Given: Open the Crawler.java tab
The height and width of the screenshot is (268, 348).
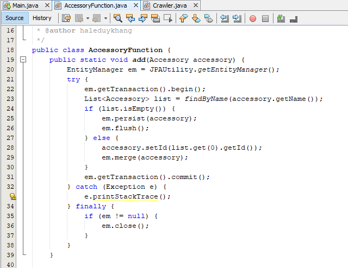Looking at the screenshot, I should (x=170, y=5).
